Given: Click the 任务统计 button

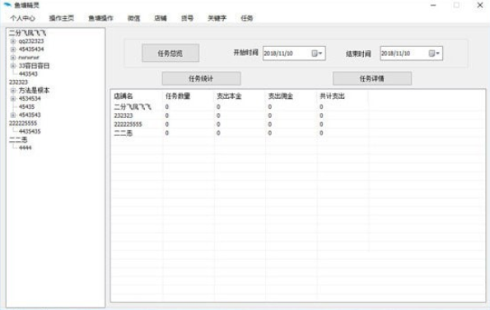Looking at the screenshot, I should pos(201,78).
